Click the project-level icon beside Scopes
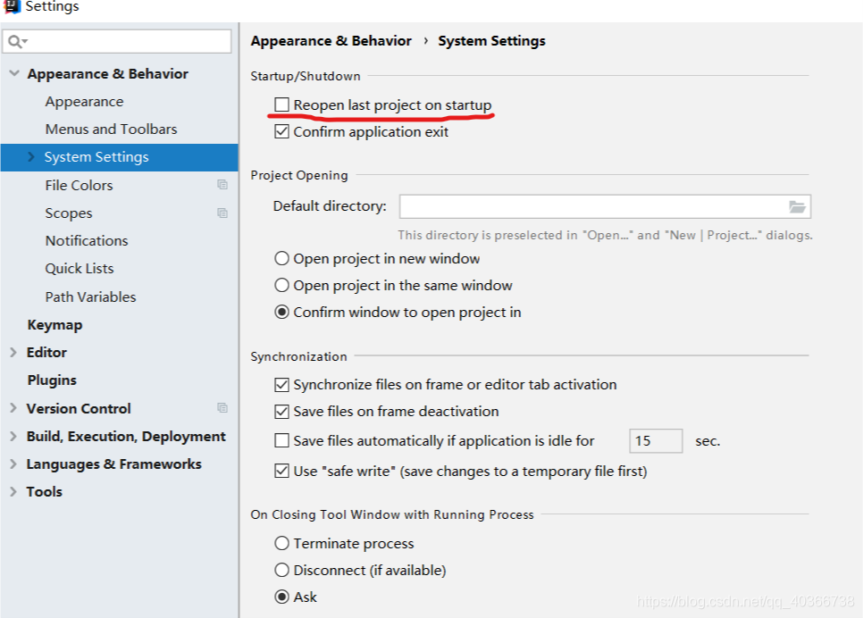Screen dimensions: 863x618 222,213
